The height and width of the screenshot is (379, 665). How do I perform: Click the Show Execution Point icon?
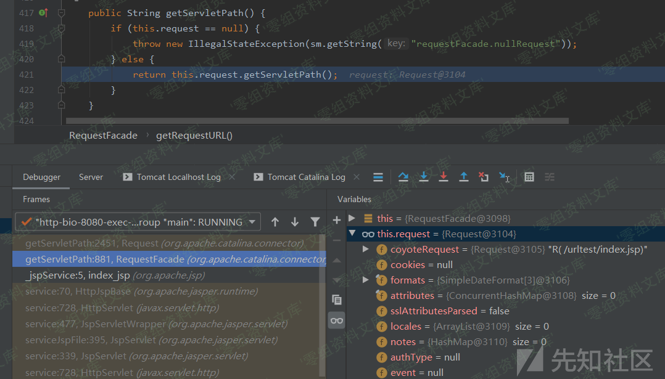(x=378, y=177)
